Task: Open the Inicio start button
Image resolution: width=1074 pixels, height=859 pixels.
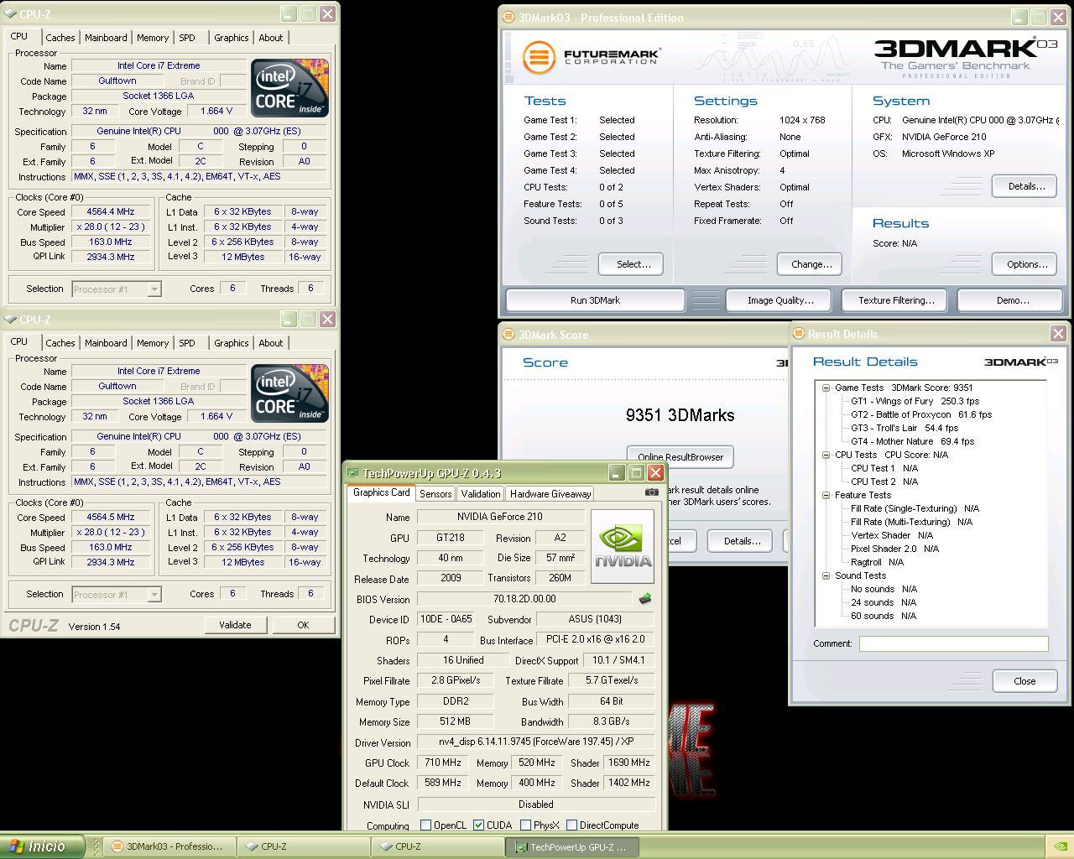Action: point(42,846)
